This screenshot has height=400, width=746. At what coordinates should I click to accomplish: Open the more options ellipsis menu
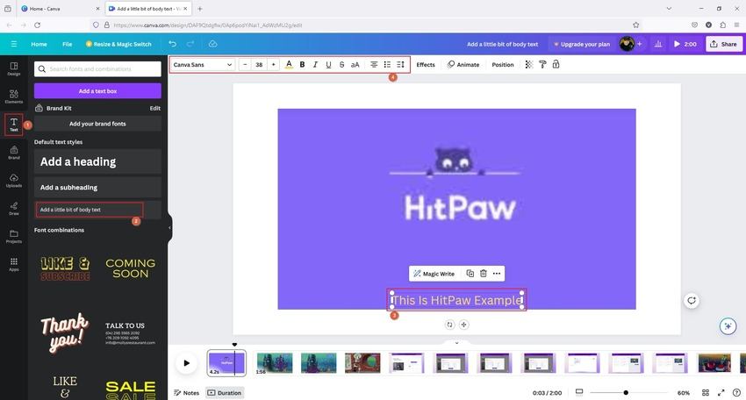497,274
